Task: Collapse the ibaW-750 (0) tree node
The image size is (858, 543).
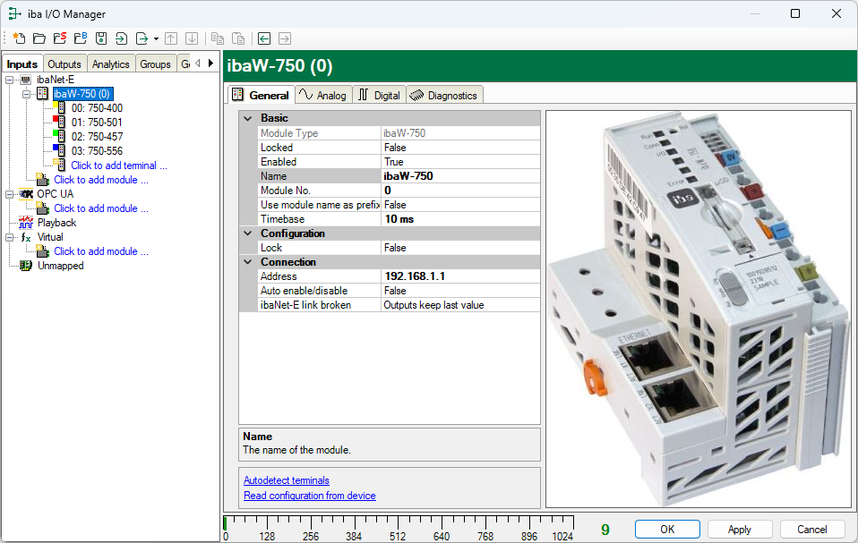Action: (26, 94)
